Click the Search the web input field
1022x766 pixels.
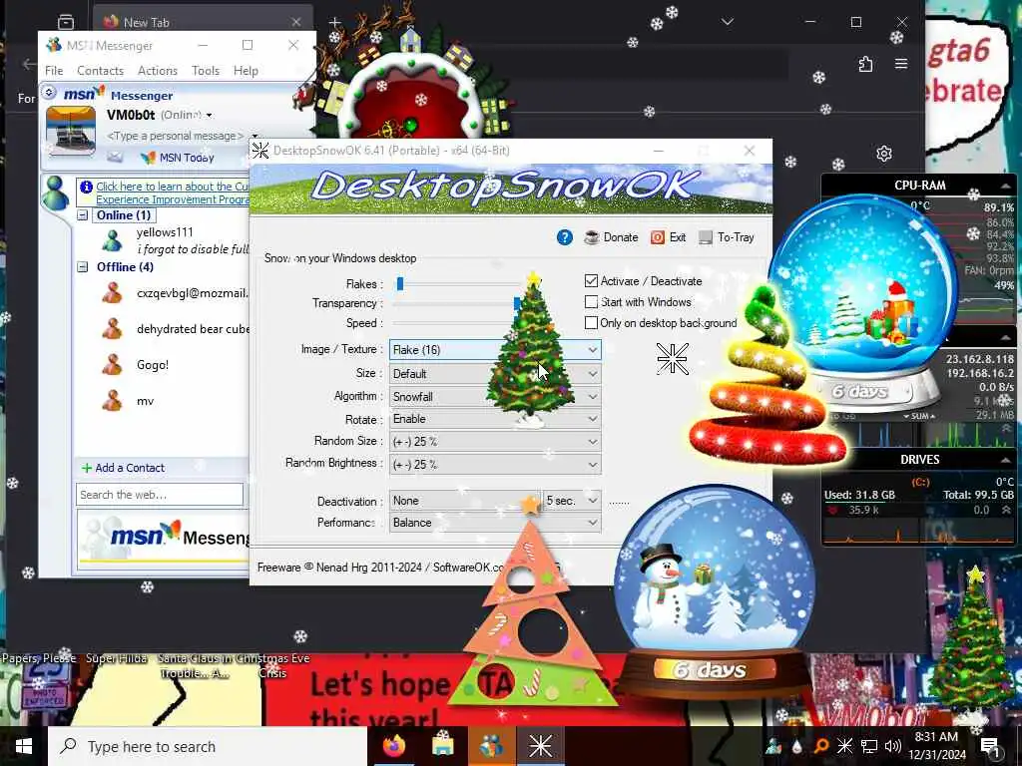(x=160, y=495)
